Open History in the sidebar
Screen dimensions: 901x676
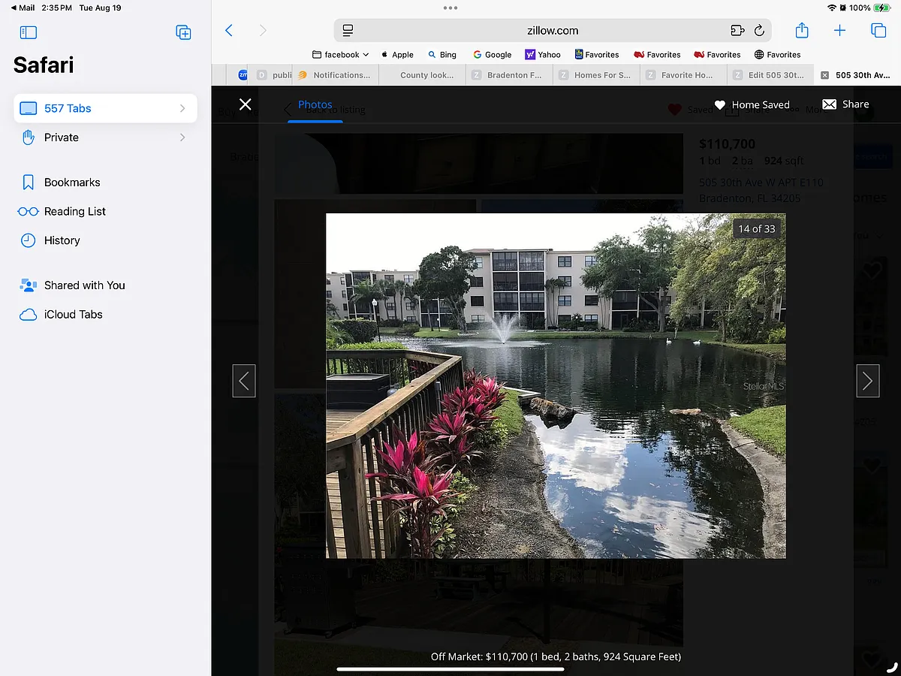coord(62,240)
